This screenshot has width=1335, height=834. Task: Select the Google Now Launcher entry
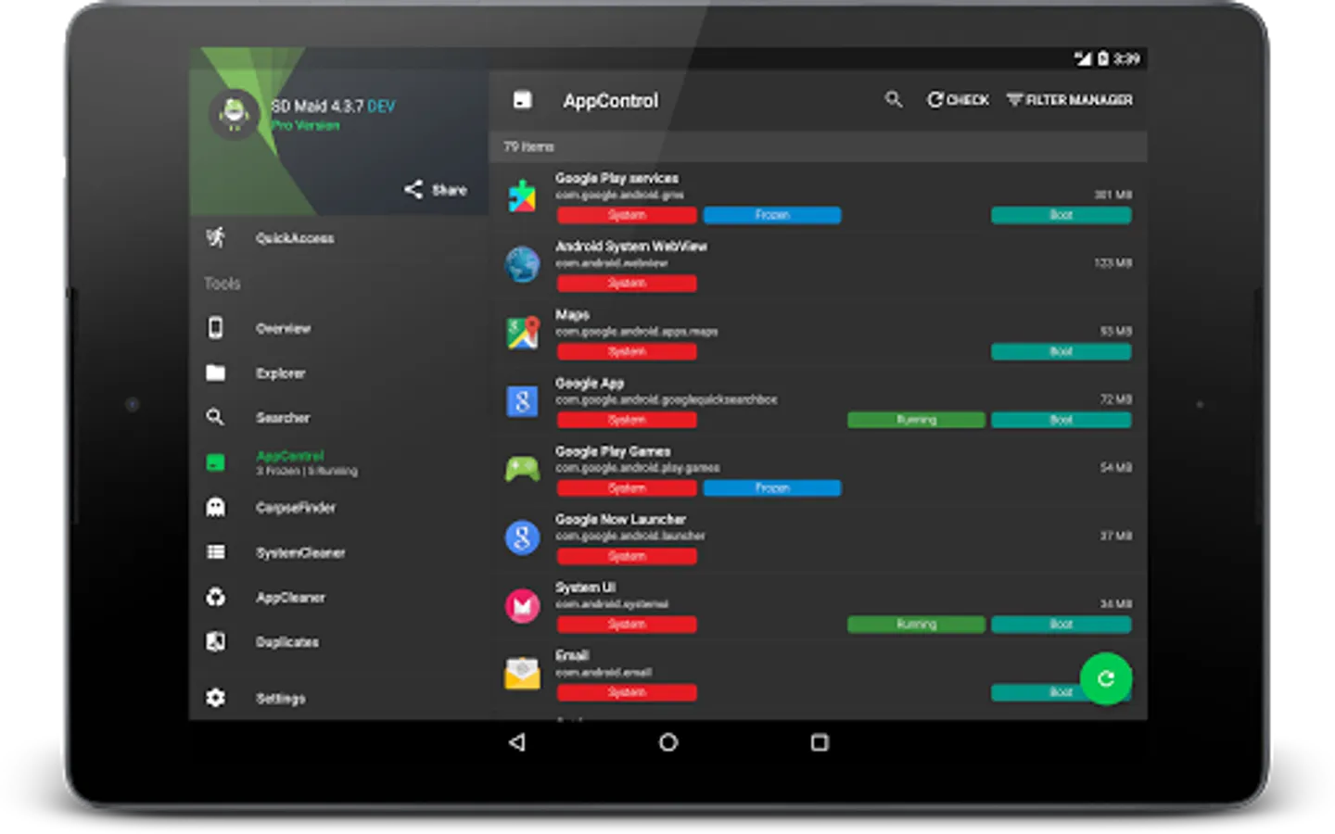tap(819, 537)
